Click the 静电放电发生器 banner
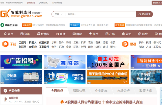 click(65, 77)
